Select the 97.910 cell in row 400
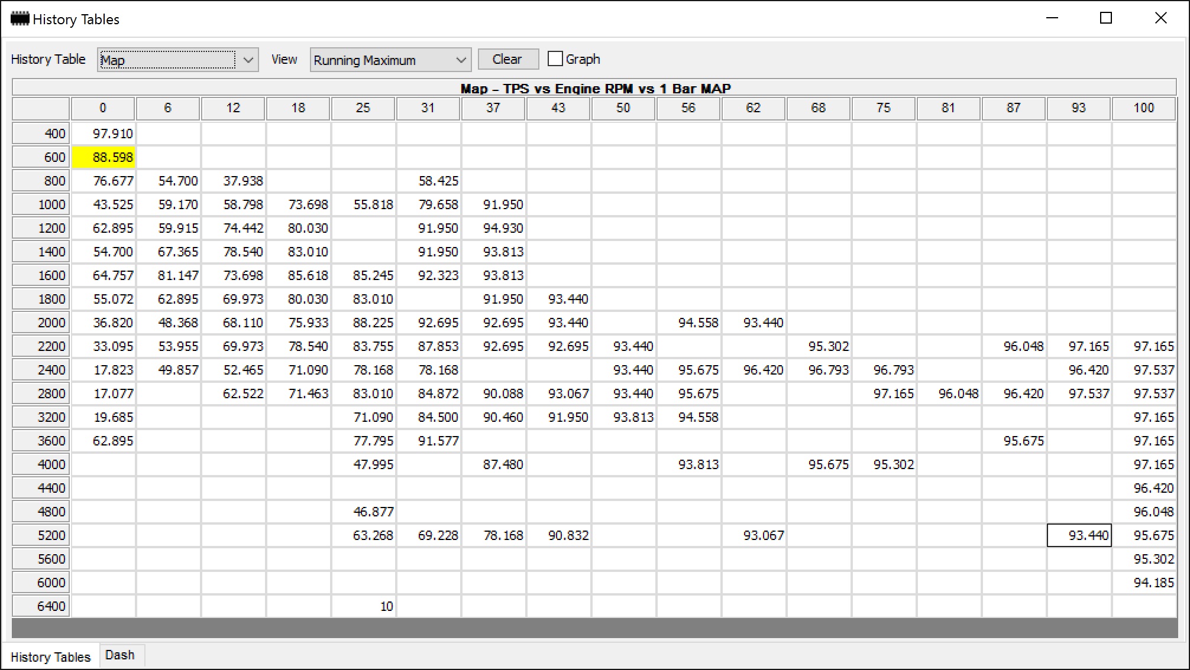The width and height of the screenshot is (1190, 670). [104, 134]
